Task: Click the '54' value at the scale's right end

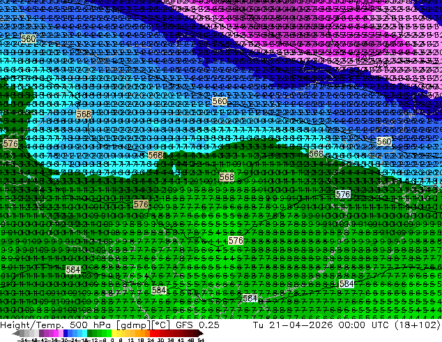Action: pos(201,340)
